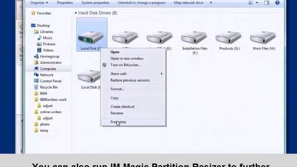Image resolution: width=297 pixels, height=167 pixels.
Task: Click the Videos library icon
Action: [39, 50]
